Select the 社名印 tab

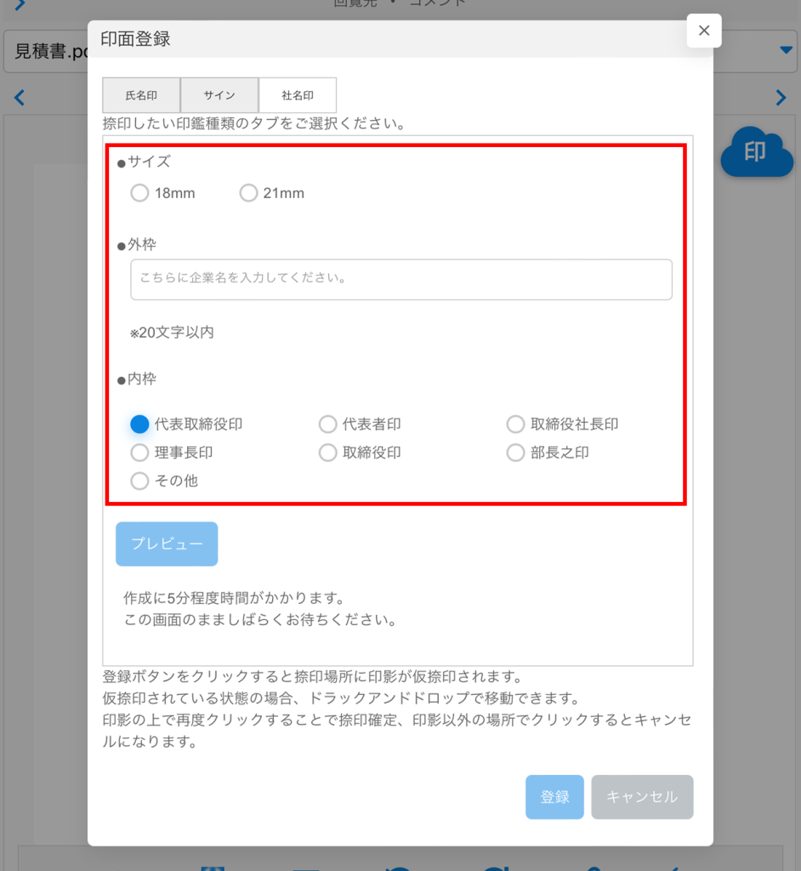(298, 95)
